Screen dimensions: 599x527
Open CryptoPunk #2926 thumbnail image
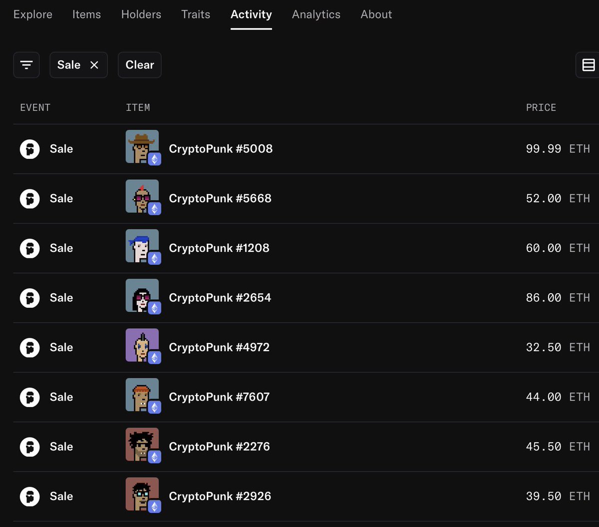pyautogui.click(x=142, y=494)
